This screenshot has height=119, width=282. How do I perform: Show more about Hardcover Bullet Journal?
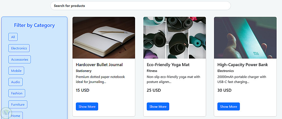click(87, 106)
